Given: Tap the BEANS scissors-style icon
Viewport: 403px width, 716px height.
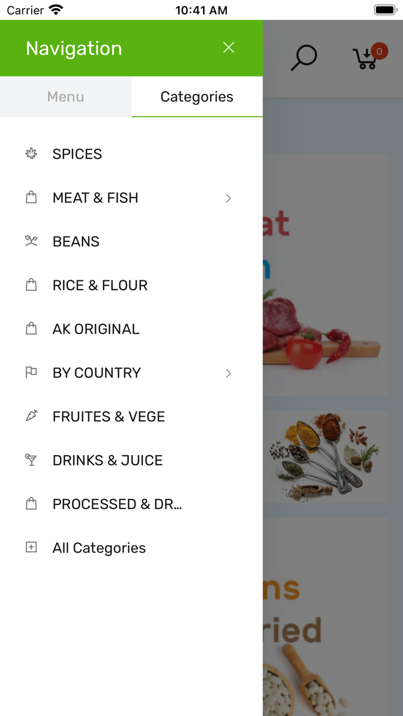Looking at the screenshot, I should tap(31, 241).
